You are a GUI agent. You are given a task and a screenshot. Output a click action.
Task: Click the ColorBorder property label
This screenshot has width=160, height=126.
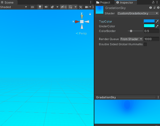[107, 31]
